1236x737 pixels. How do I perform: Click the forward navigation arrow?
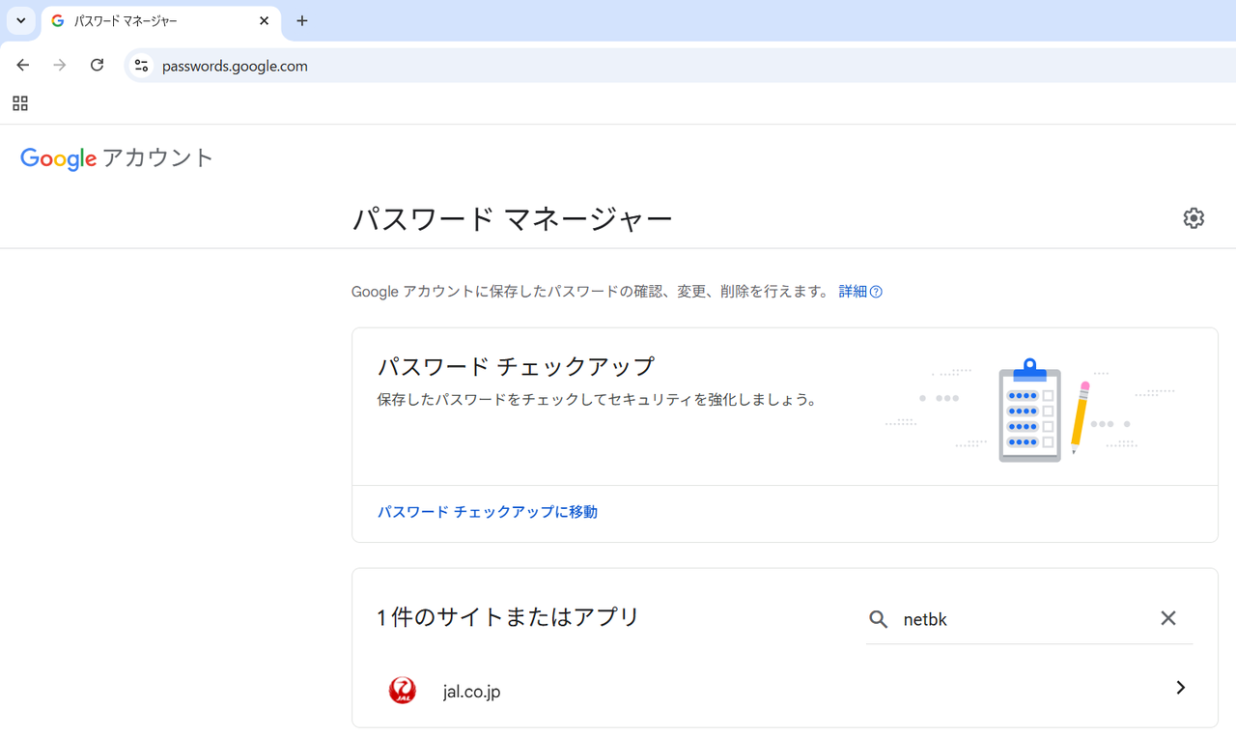click(x=59, y=65)
